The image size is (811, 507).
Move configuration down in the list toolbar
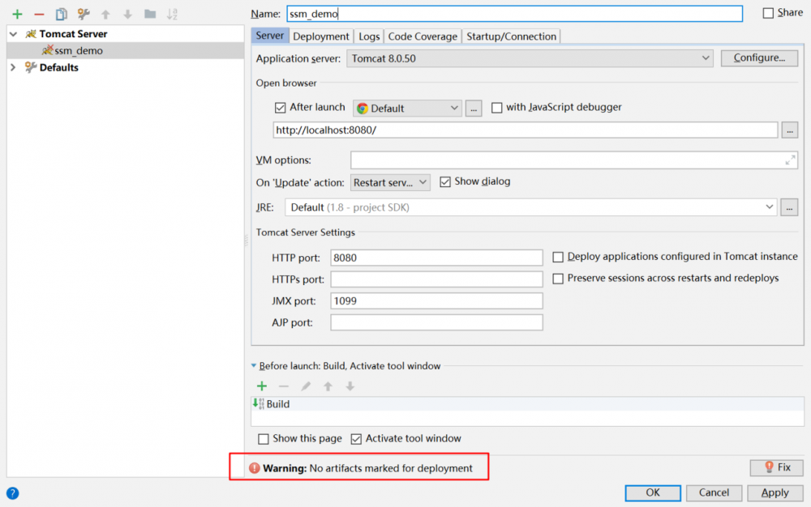coord(128,14)
